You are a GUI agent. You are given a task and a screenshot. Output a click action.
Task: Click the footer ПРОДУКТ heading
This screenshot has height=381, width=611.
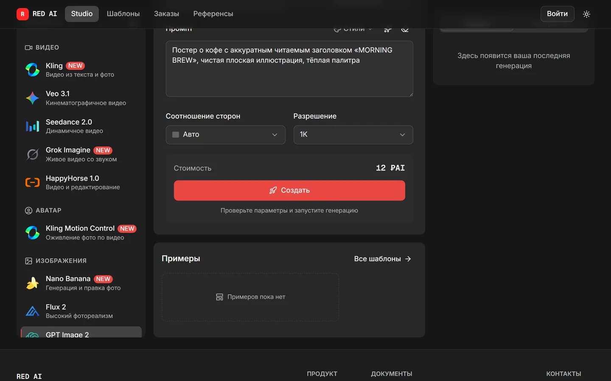click(322, 374)
